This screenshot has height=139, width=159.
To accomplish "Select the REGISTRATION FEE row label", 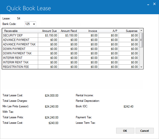I will pyautogui.click(x=20, y=67).
